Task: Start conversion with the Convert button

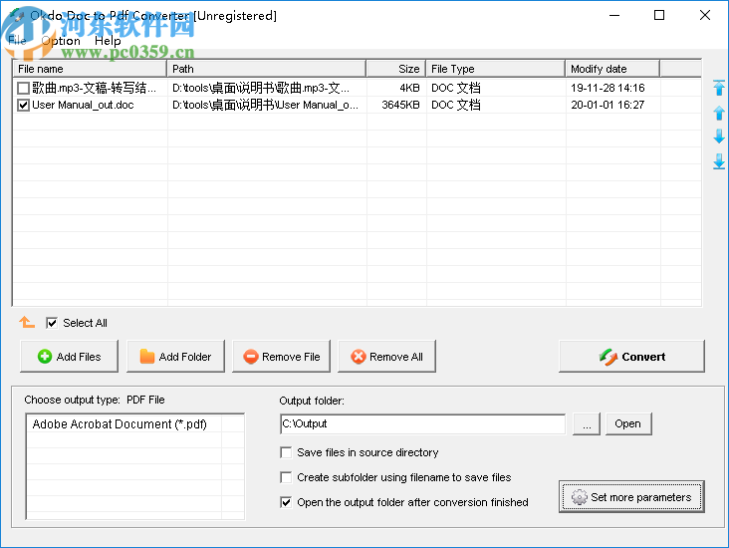Action: click(x=631, y=357)
